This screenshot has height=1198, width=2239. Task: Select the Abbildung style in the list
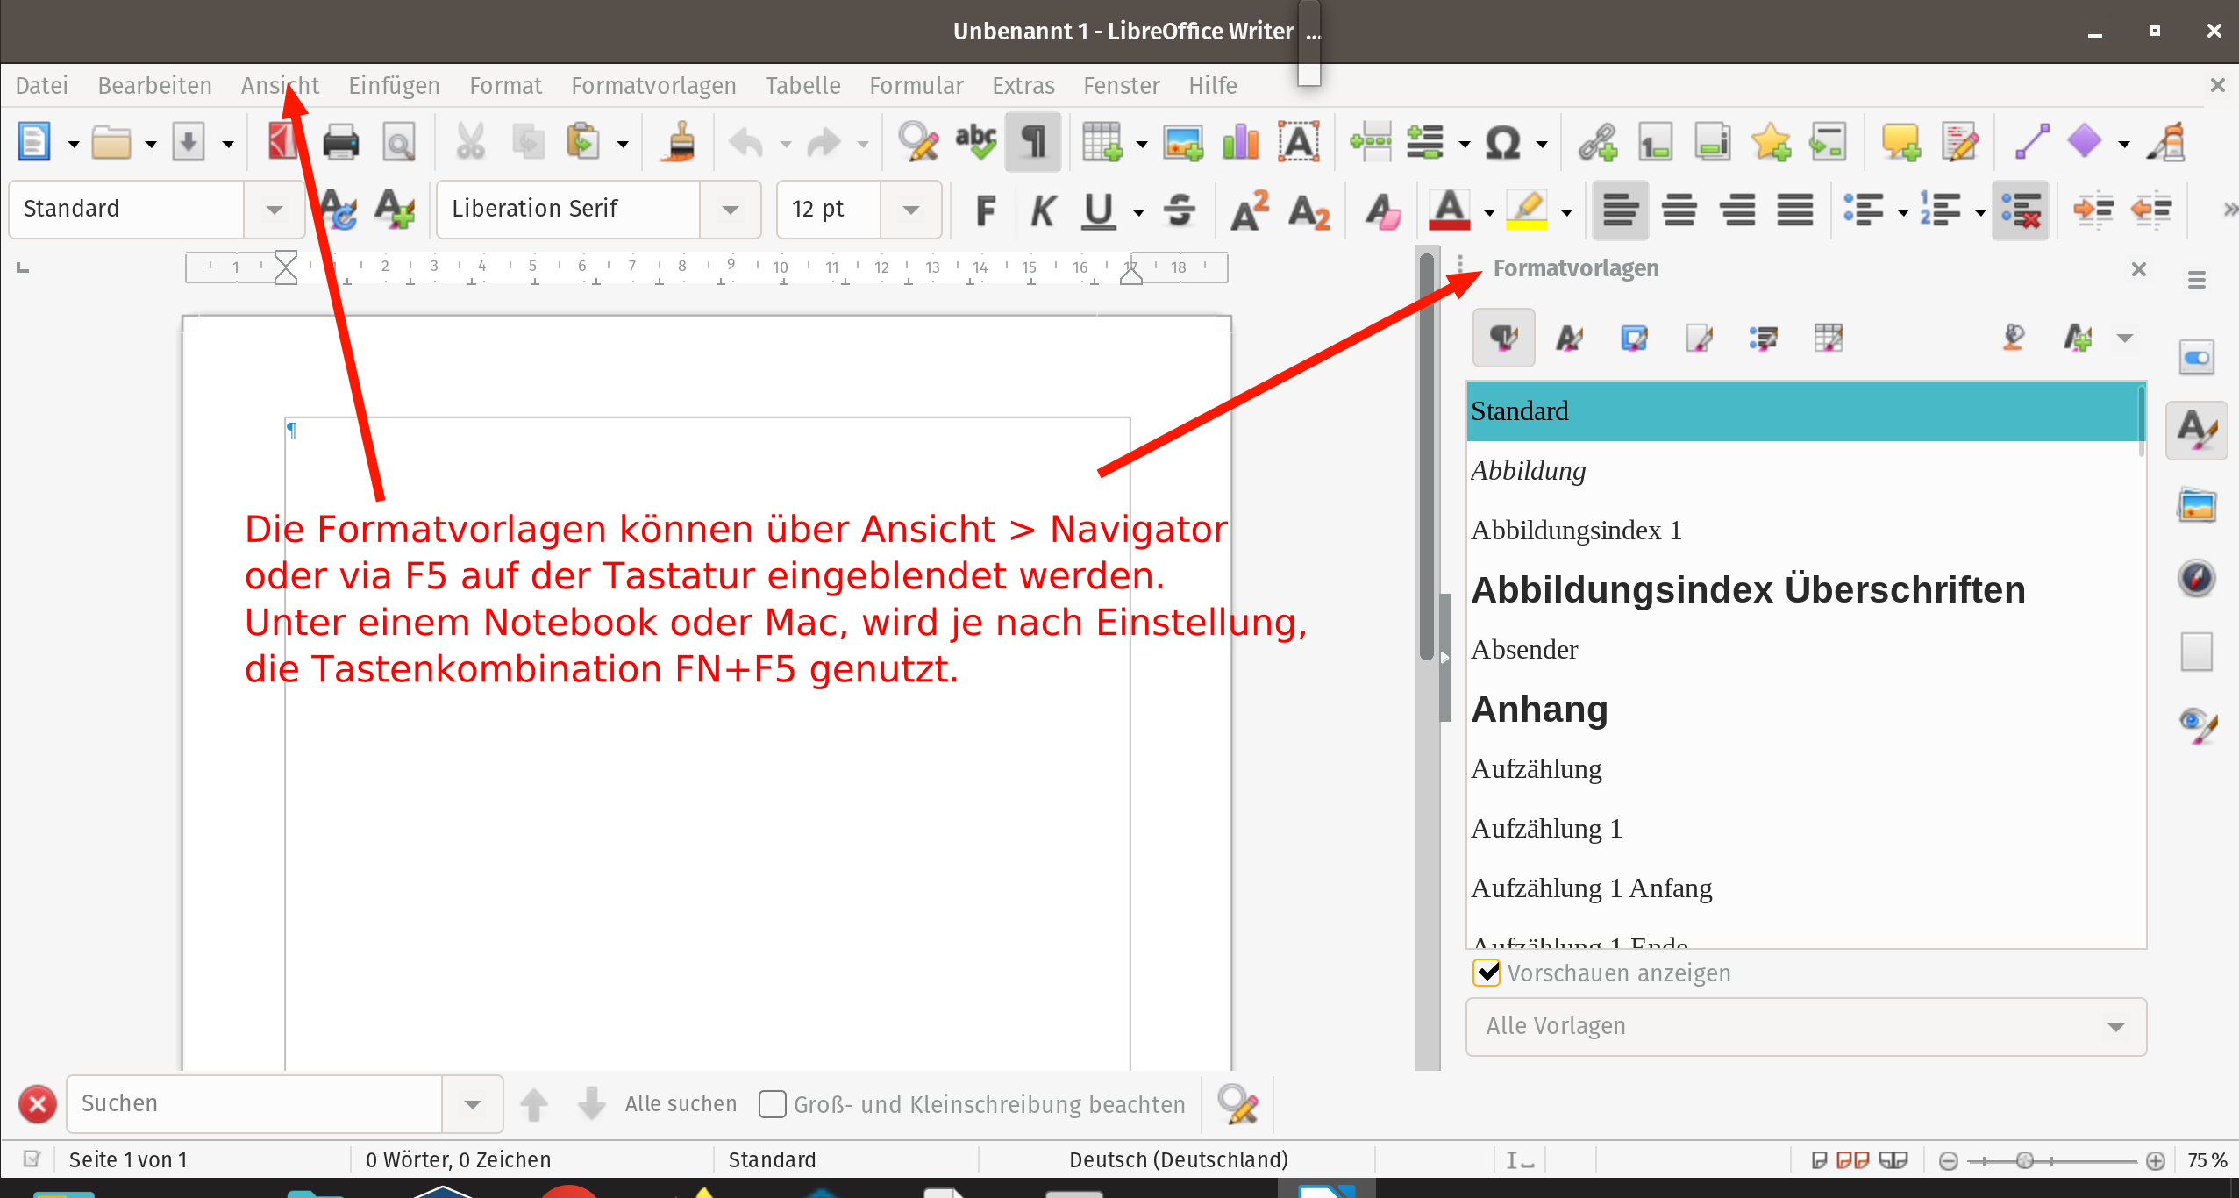[1529, 471]
